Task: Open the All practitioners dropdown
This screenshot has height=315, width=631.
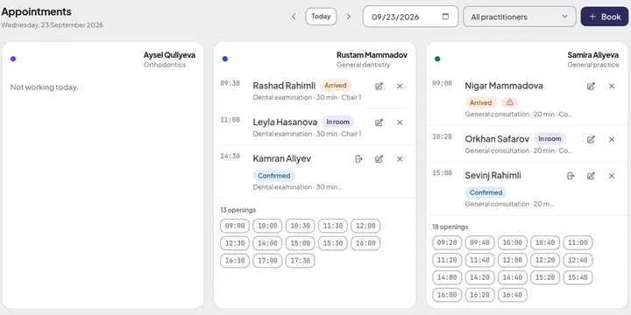Action: tap(520, 17)
